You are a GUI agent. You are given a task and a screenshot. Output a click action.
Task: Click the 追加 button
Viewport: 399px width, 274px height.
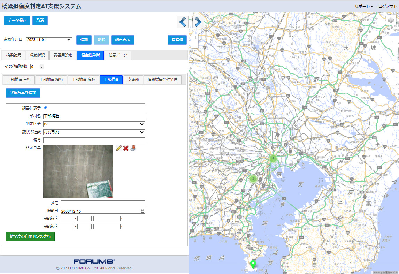tap(84, 40)
